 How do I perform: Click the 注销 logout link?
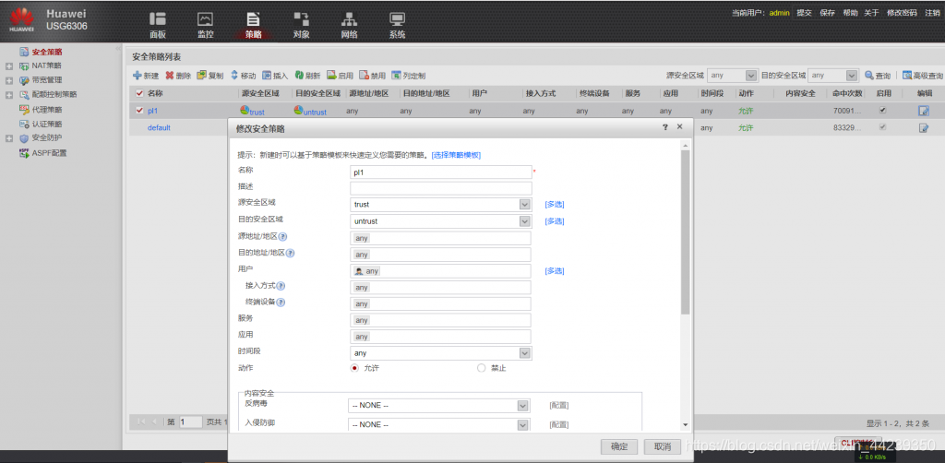[x=932, y=13]
